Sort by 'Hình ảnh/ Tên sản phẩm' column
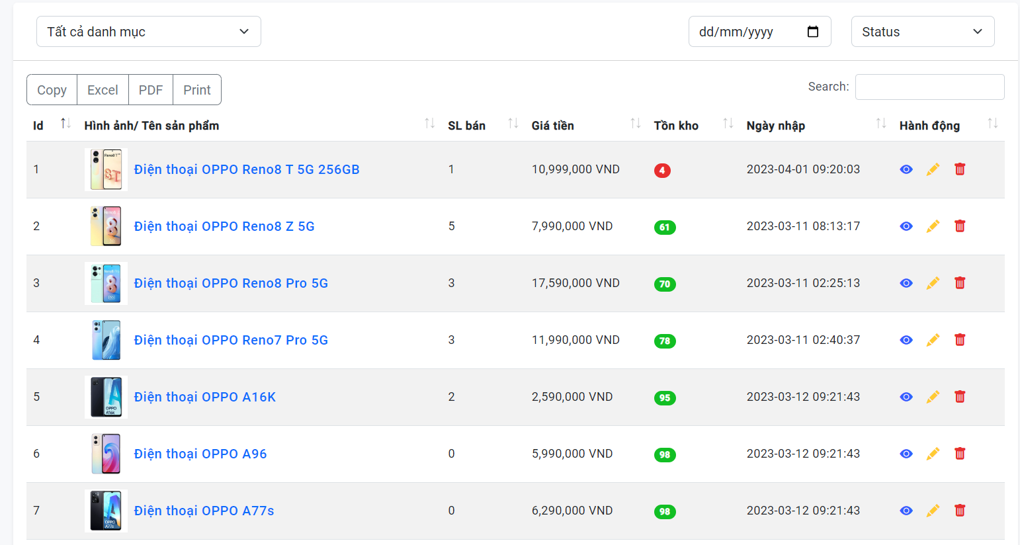Screen dimensions: 1020x545 coord(429,124)
